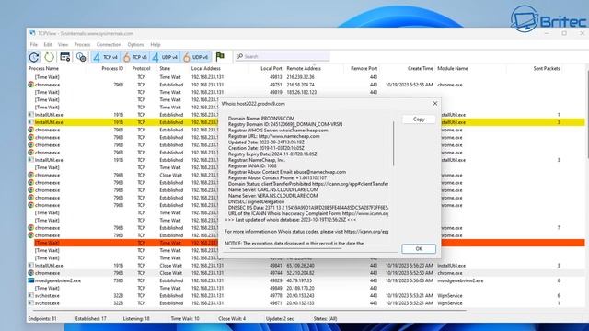
Task: Select remote address 40.79.197.35 cell
Action: [299, 280]
